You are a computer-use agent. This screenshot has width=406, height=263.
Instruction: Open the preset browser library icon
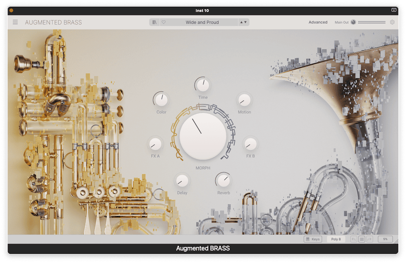pyautogui.click(x=154, y=22)
